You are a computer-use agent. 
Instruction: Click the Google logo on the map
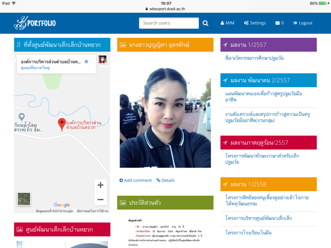pos(62,205)
